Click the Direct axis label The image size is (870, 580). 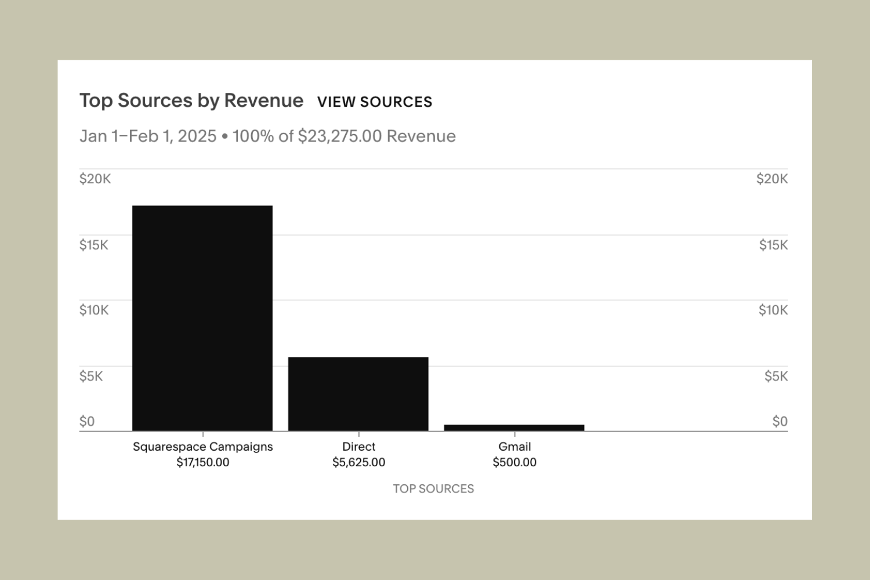coord(358,447)
